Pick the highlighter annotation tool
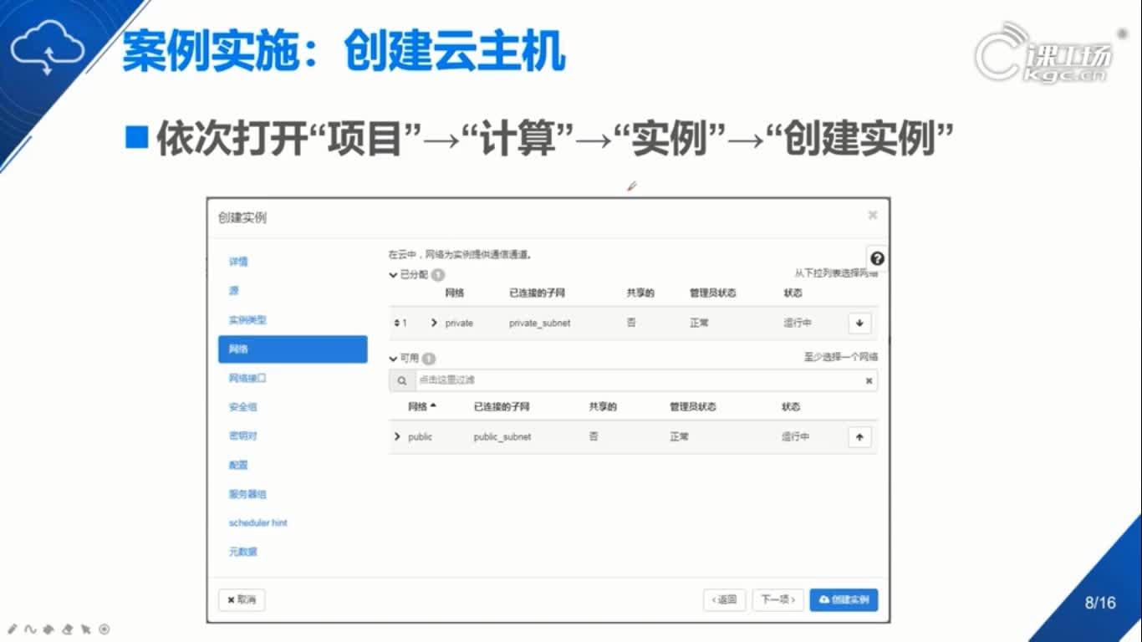The image size is (1142, 642). [48, 628]
